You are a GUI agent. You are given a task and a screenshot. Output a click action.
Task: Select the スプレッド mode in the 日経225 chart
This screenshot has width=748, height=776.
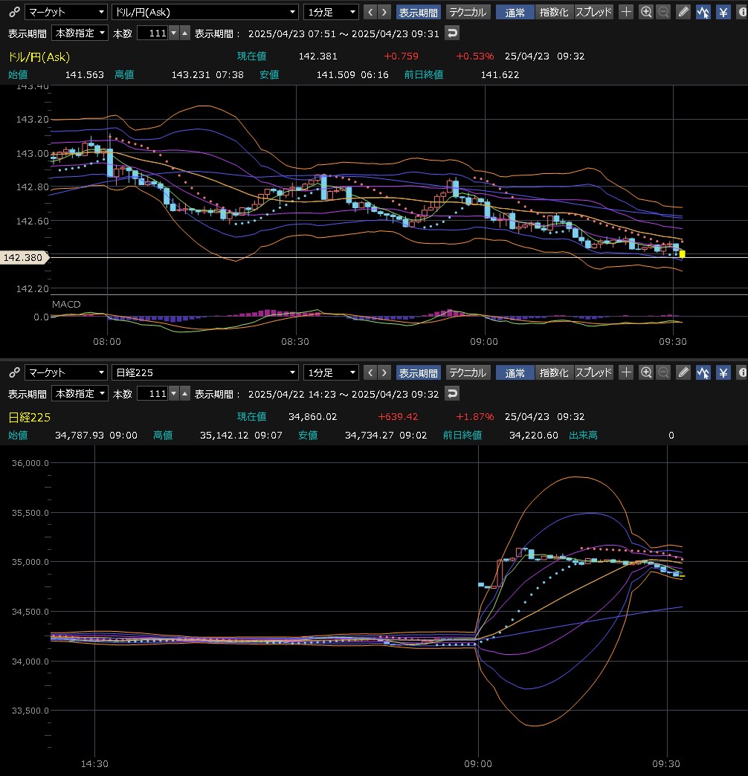click(593, 372)
